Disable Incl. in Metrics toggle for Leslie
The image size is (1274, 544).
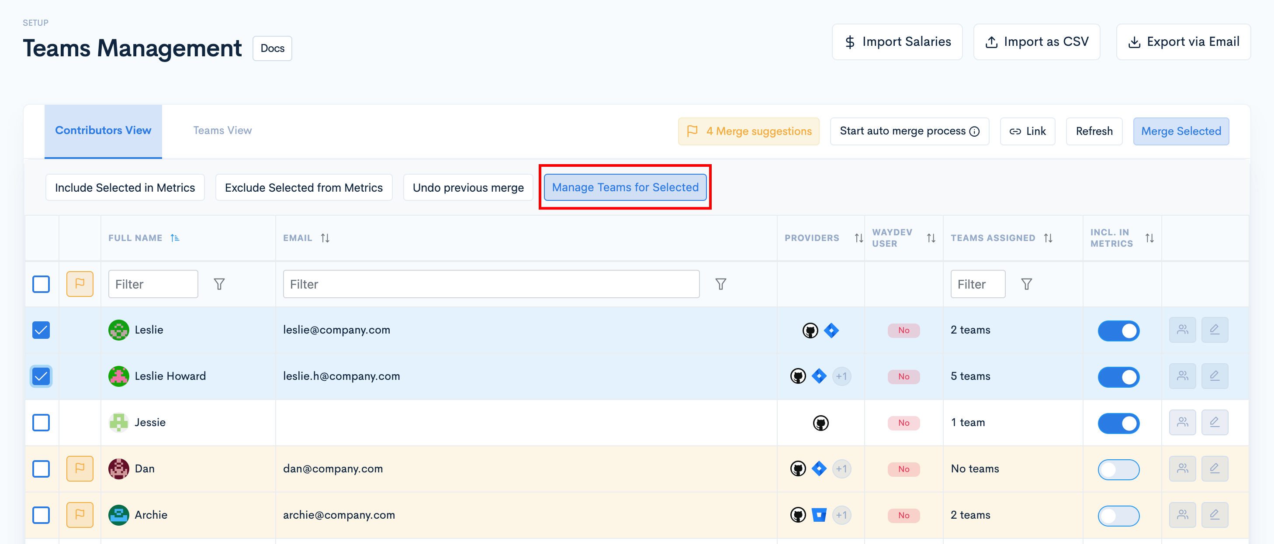point(1118,331)
